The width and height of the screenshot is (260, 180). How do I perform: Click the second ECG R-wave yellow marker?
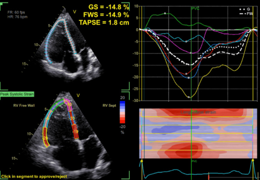coord(253,160)
